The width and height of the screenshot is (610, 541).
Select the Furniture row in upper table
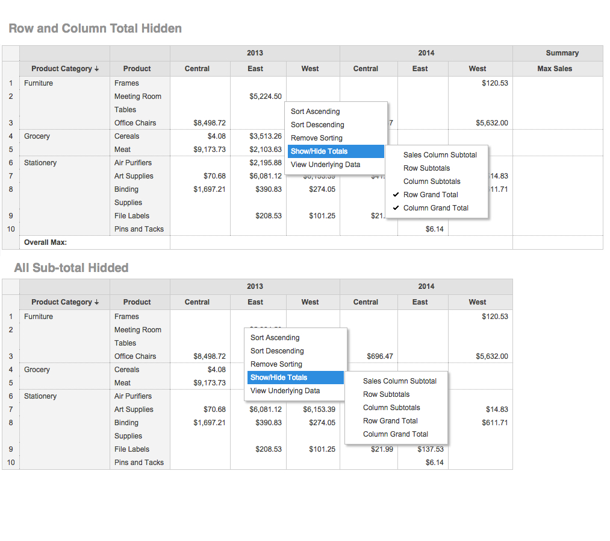(x=39, y=83)
